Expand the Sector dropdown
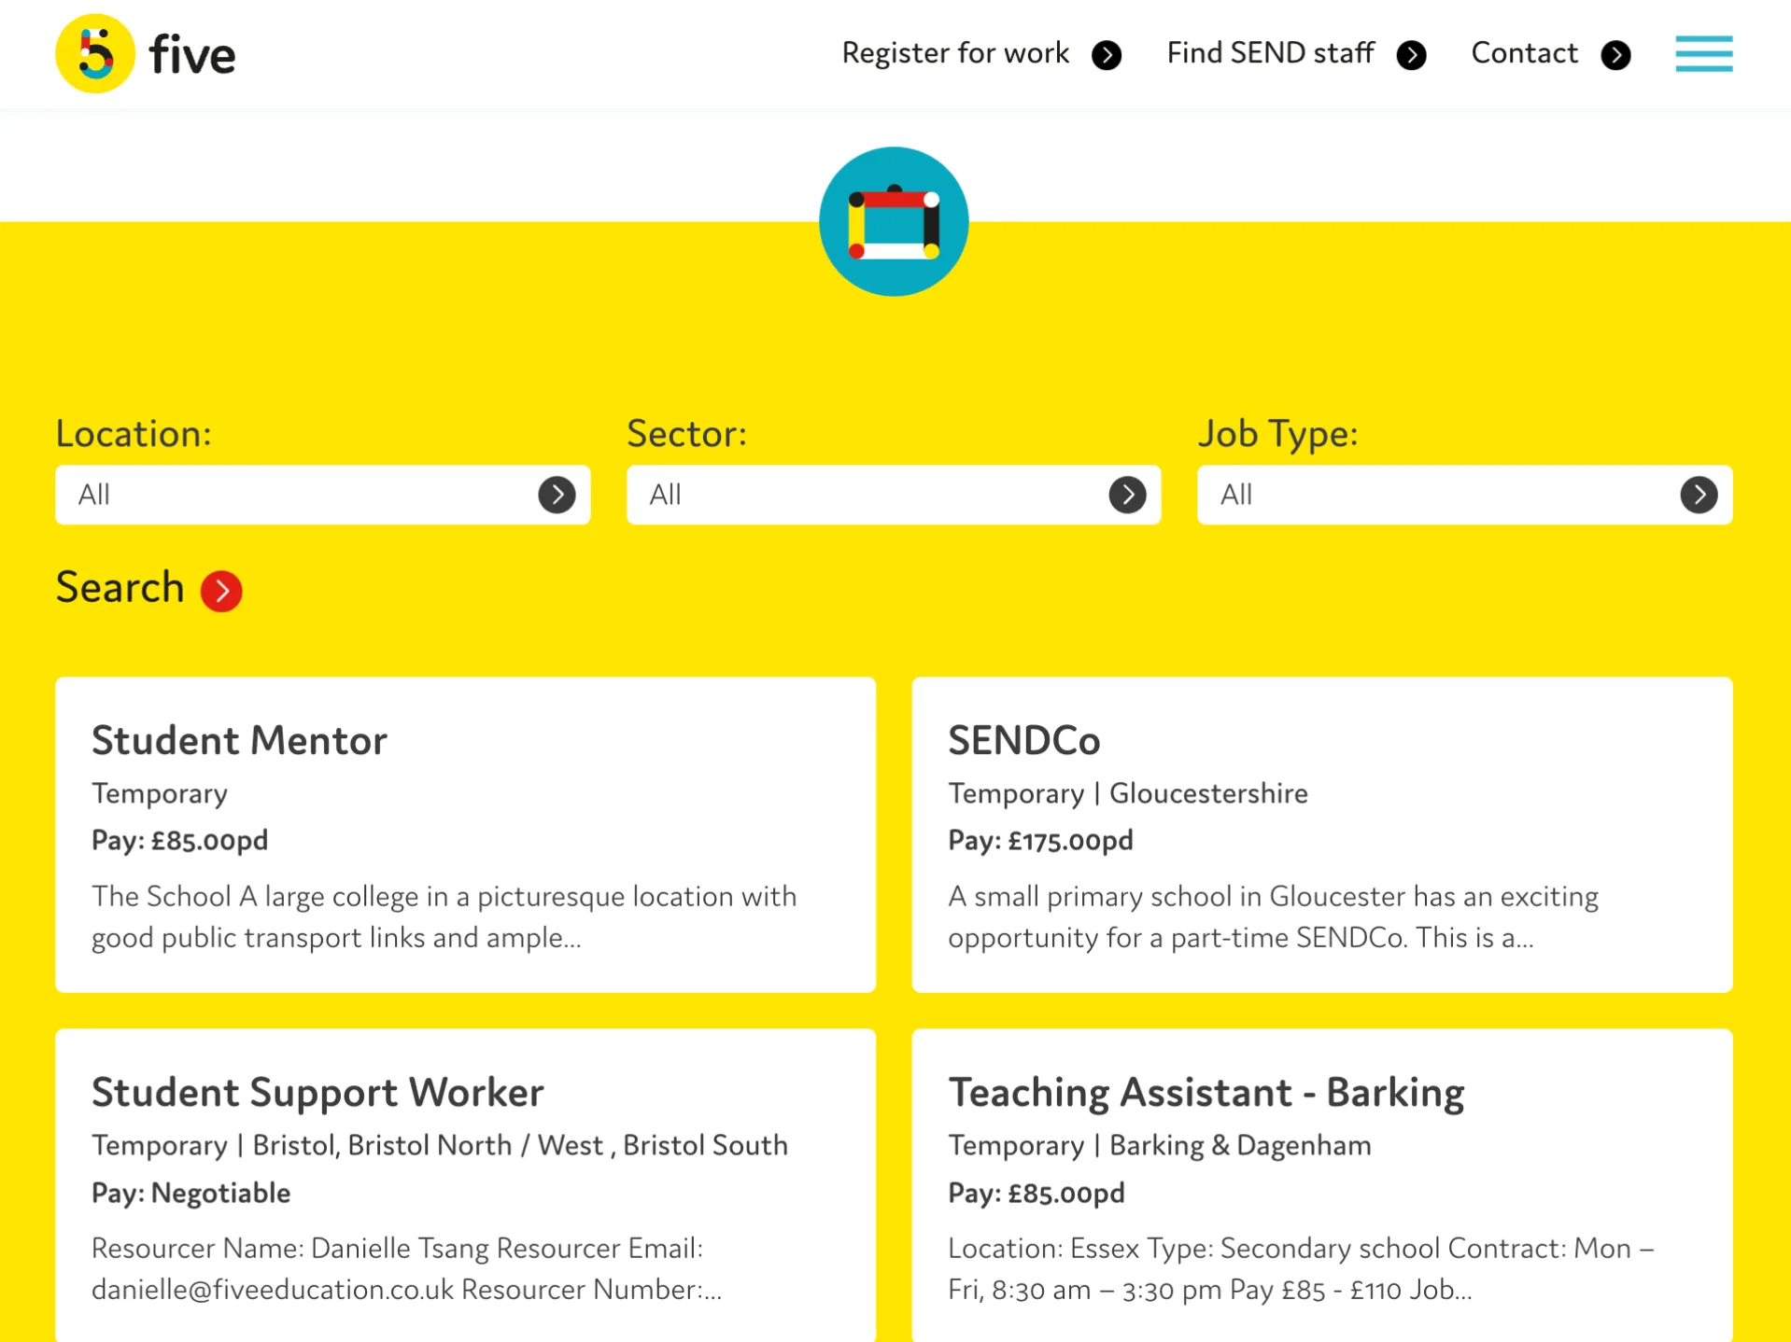This screenshot has width=1791, height=1342. [x=893, y=495]
